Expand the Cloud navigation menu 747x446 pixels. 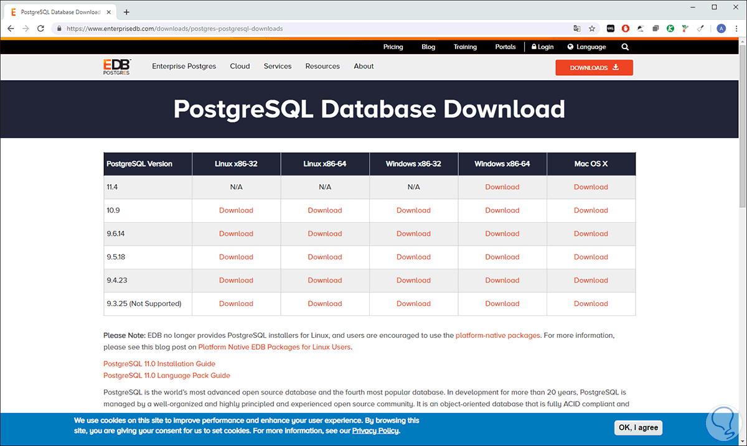click(x=240, y=66)
